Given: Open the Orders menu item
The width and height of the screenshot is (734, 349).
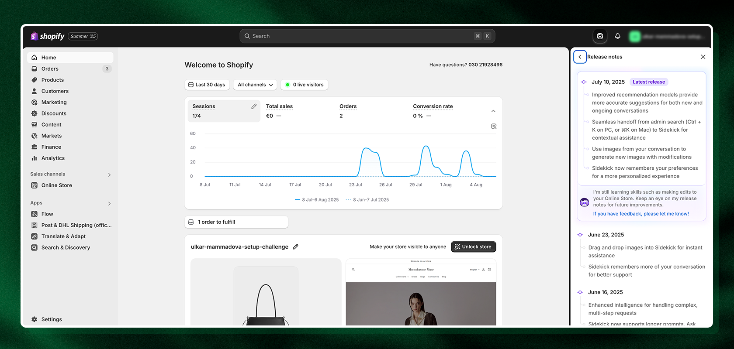Looking at the screenshot, I should coord(70,69).
